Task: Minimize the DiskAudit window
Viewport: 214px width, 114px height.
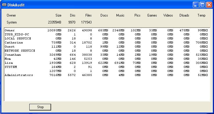Action: coord(196,5)
